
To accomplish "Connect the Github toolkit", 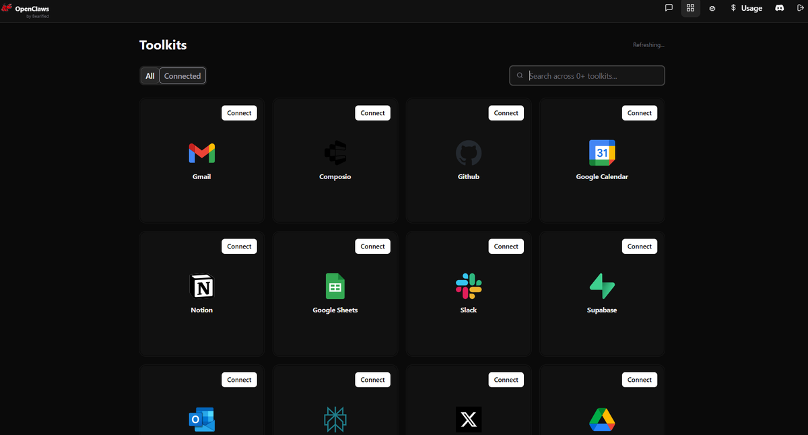I will 506,113.
